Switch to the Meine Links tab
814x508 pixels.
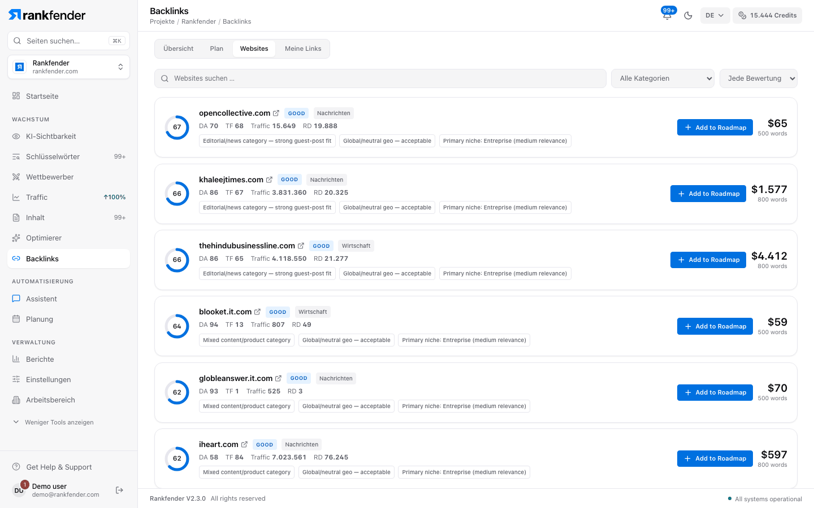click(303, 49)
